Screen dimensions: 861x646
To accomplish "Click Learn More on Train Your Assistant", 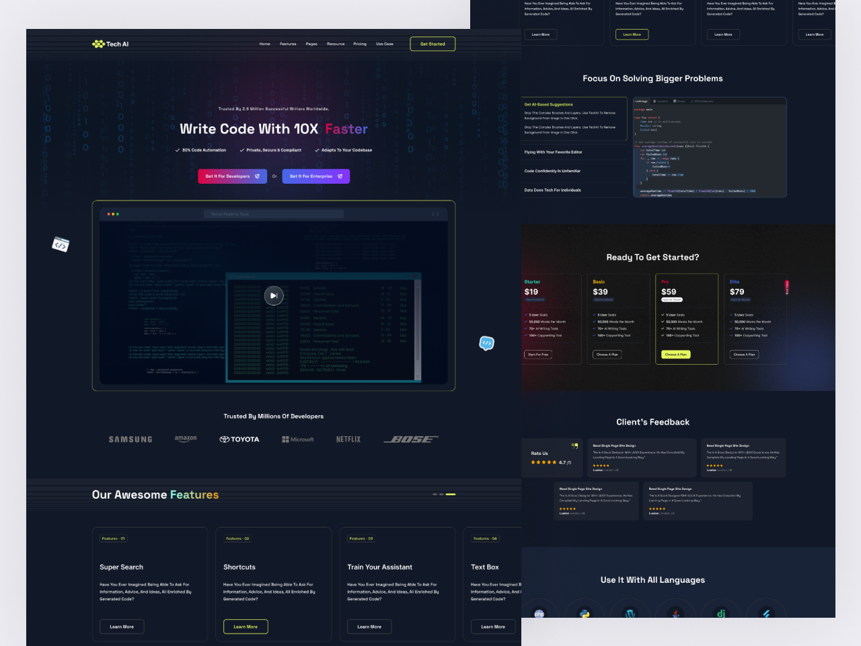I will point(369,626).
